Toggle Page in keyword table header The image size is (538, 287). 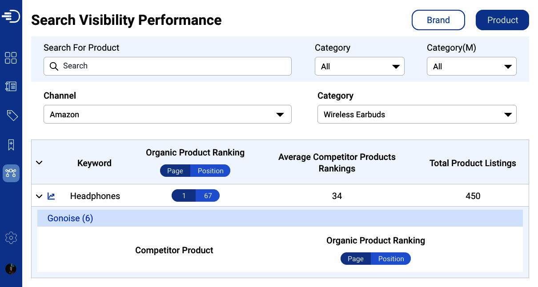coord(175,171)
